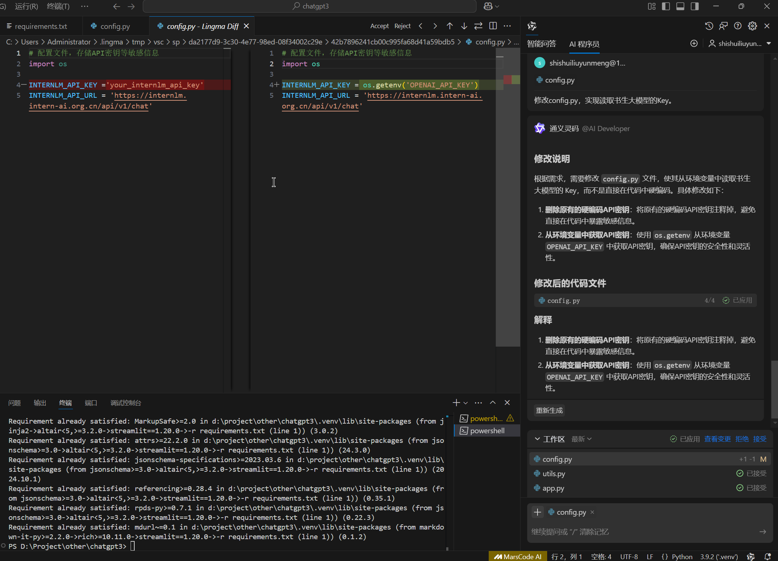Click the 查看变更 link
The width and height of the screenshot is (778, 561).
tap(717, 439)
